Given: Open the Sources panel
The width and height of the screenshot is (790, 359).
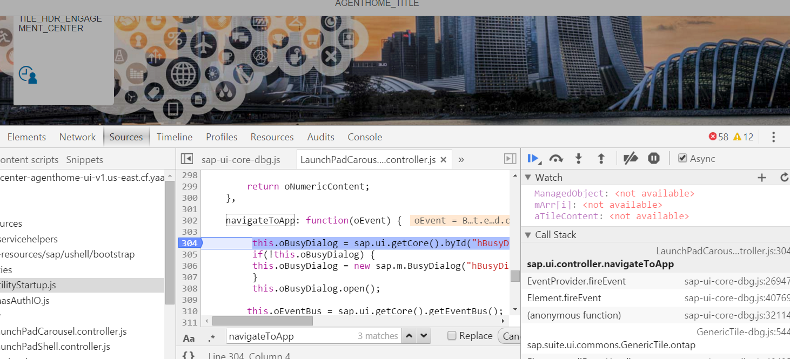Looking at the screenshot, I should (x=126, y=137).
